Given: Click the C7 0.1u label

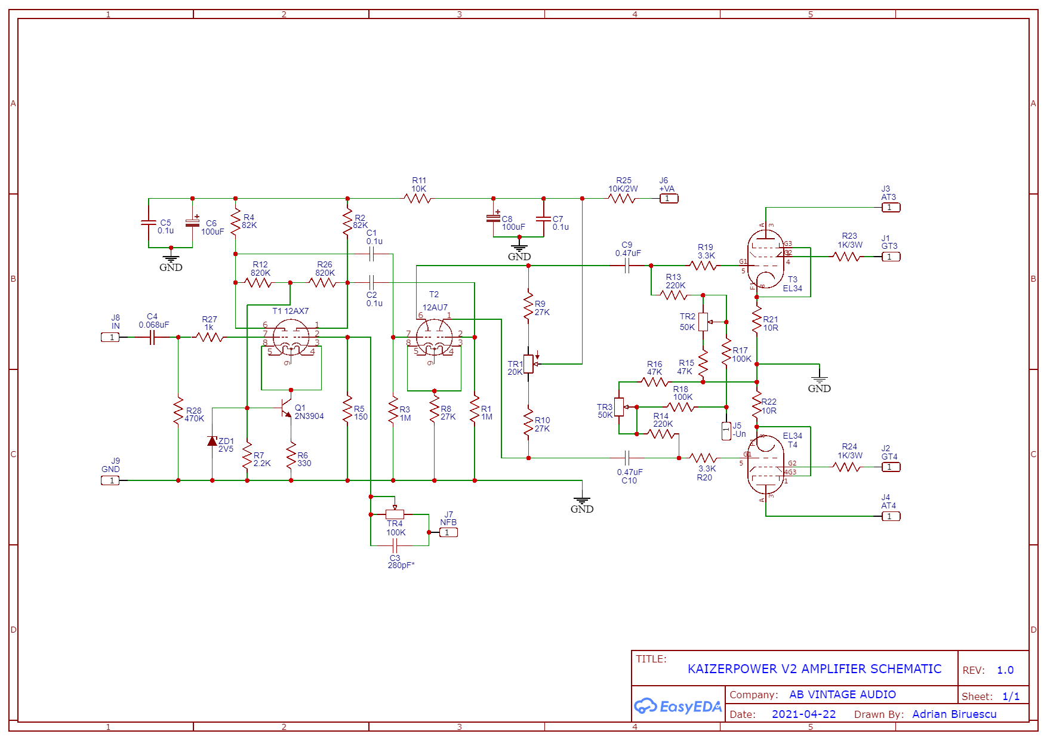Looking at the screenshot, I should tap(561, 223).
